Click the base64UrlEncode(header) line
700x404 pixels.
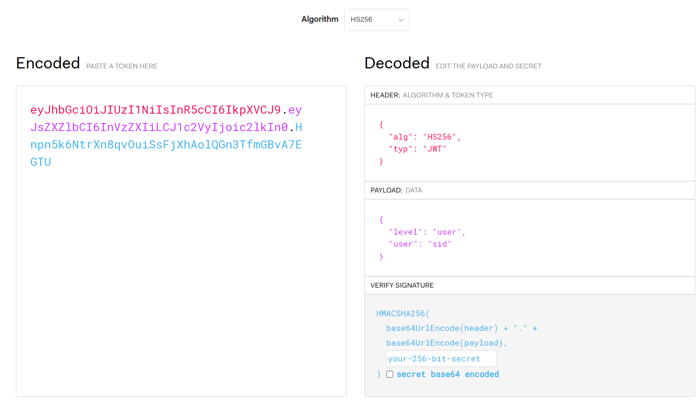(x=462, y=328)
